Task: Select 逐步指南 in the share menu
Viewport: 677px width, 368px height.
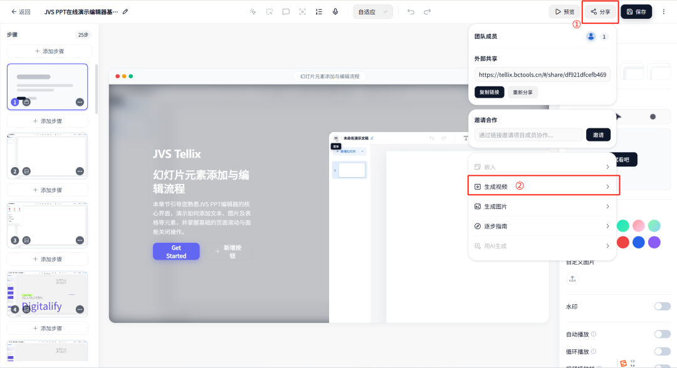Action: click(542, 226)
